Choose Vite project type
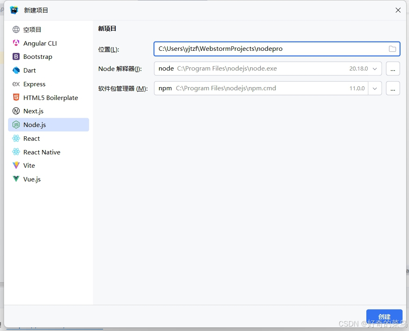Screen dimensions: 409x331 pyautogui.click(x=49, y=165)
